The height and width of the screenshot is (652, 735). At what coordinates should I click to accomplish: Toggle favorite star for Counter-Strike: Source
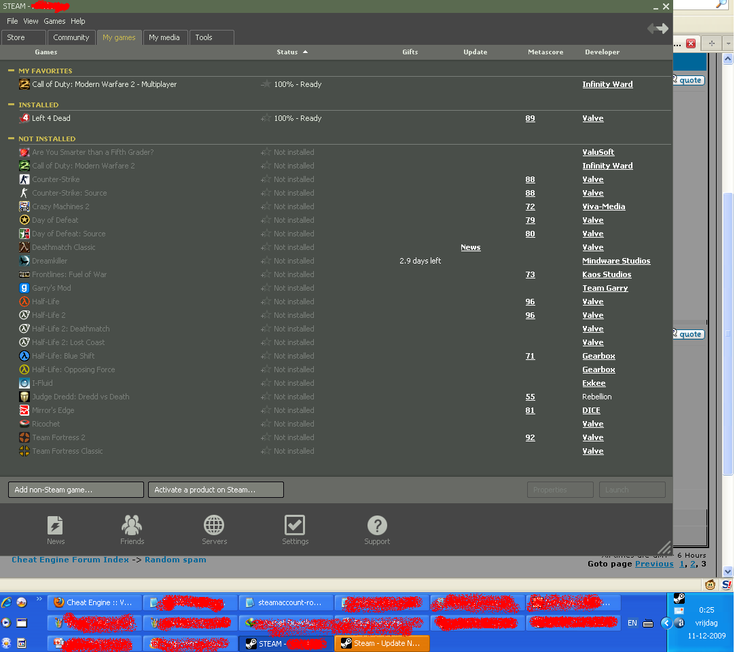266,193
